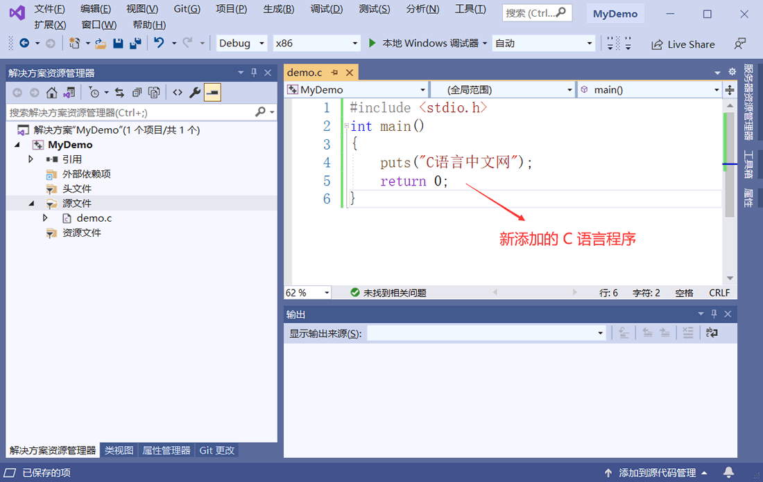763x482 pixels.
Task: Collapse the MyDemo project node
Action: 17,145
